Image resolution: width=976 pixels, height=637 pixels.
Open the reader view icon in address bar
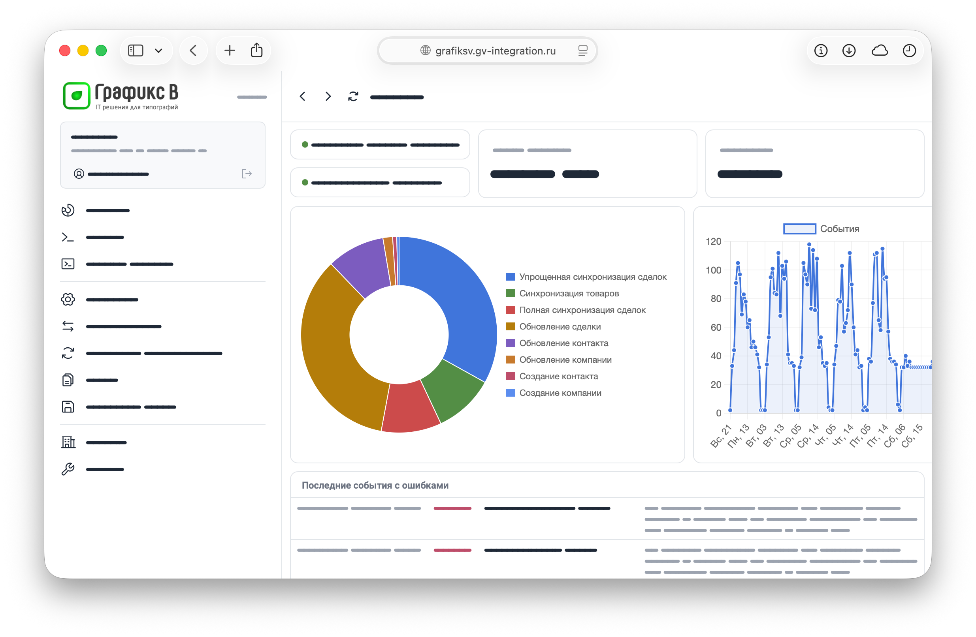(x=583, y=51)
